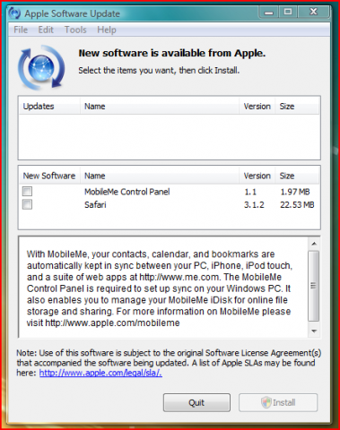The height and width of the screenshot is (430, 340).
Task: Click the New Software column header
Action: [49, 176]
